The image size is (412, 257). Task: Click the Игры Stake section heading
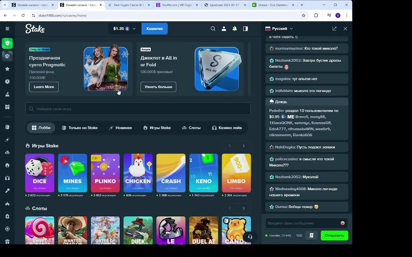(x=45, y=146)
